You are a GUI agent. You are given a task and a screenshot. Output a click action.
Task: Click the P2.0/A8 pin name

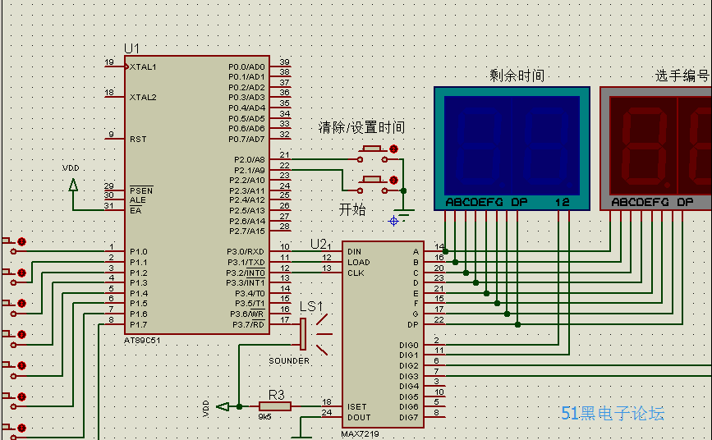point(250,160)
